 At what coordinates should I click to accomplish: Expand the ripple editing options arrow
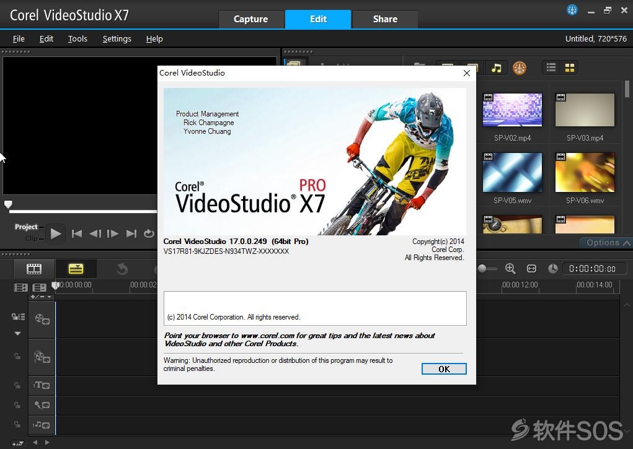coord(17,334)
